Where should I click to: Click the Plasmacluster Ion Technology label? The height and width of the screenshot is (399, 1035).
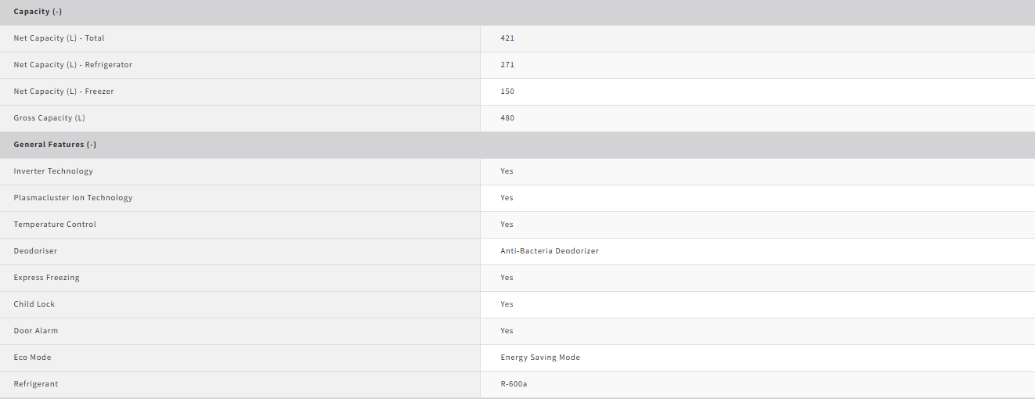tap(73, 198)
